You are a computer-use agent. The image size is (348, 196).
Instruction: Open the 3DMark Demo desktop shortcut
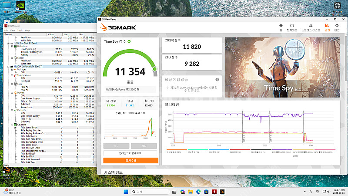[7, 173]
